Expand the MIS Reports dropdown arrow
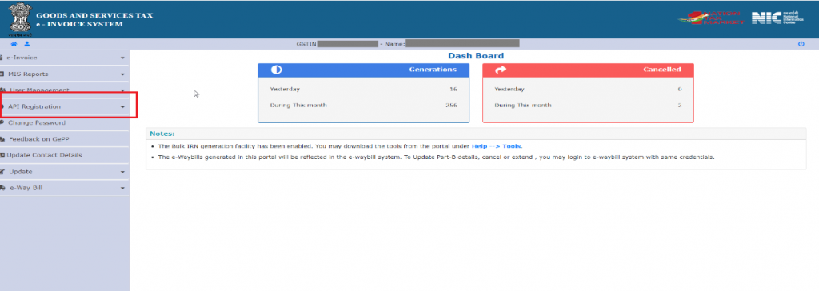This screenshot has height=291, width=819. [122, 74]
